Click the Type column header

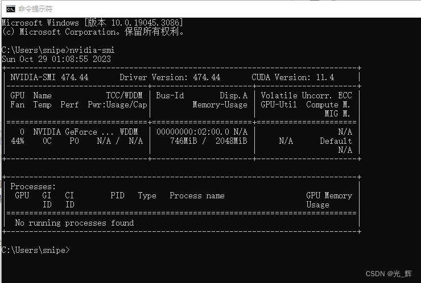(147, 195)
